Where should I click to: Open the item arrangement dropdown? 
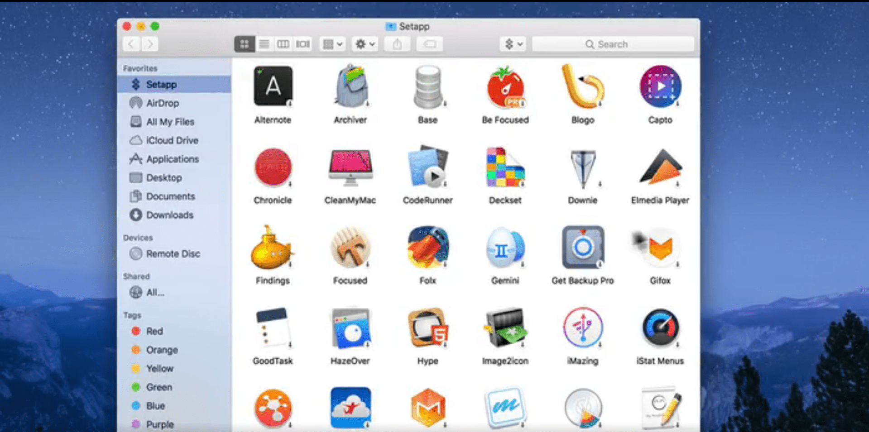click(x=333, y=44)
